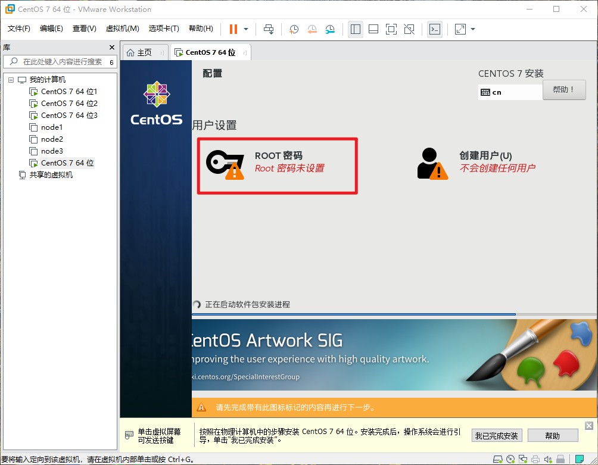Click the sound card status icon
This screenshot has width=598, height=465.
548,459
